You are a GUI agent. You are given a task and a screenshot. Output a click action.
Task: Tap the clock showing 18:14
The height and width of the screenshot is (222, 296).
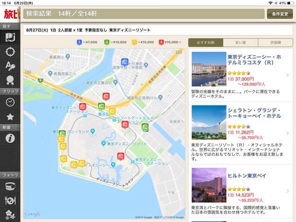(x=6, y=3)
